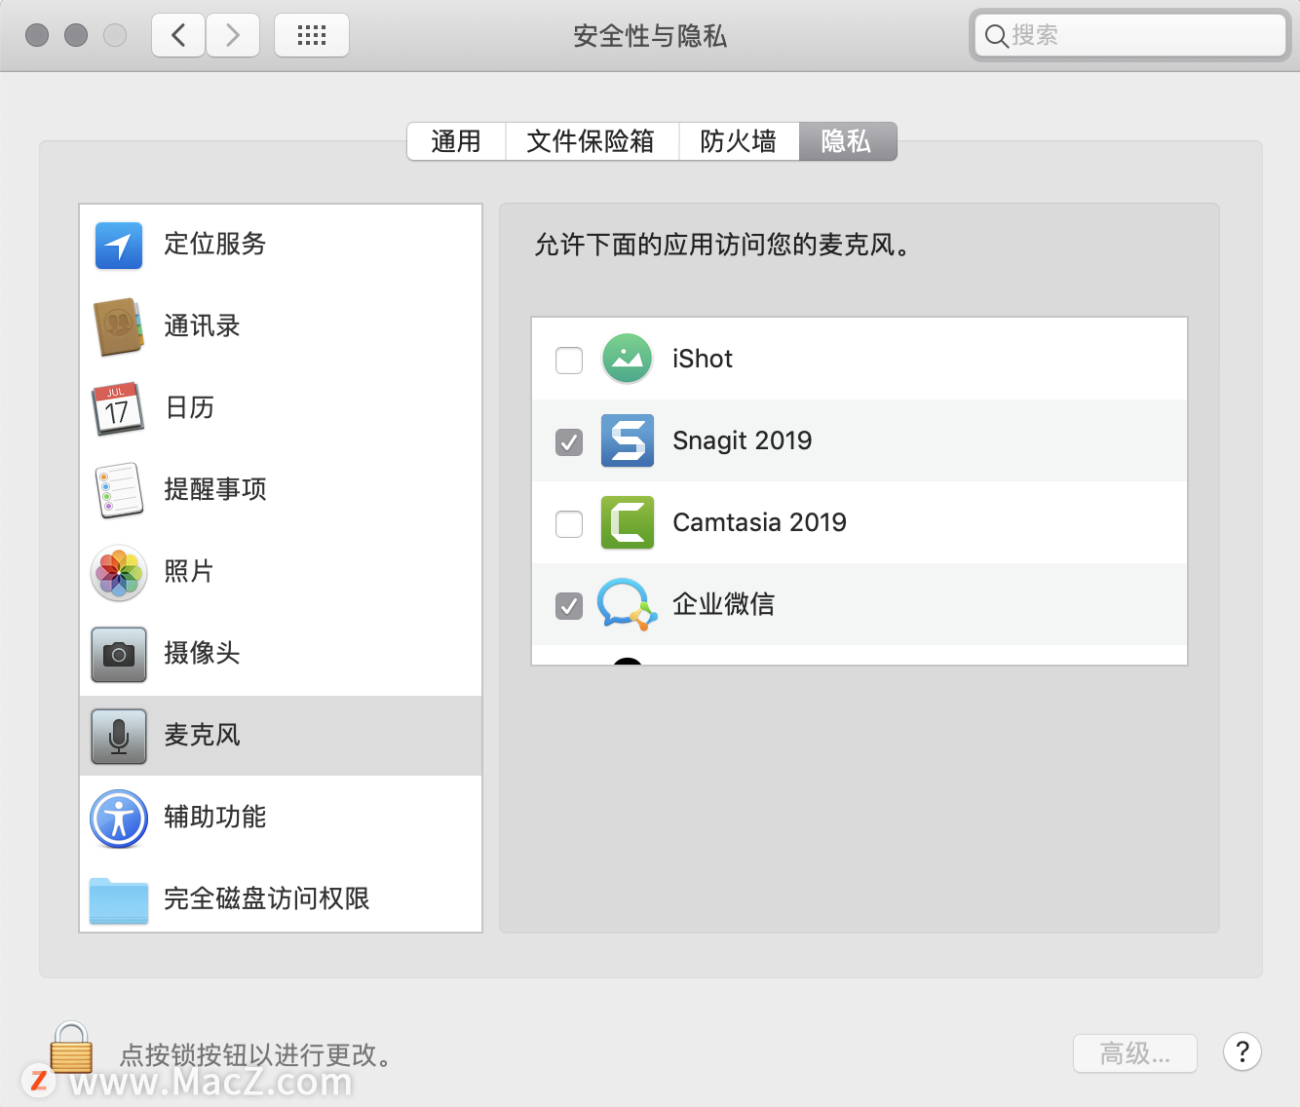Click the padlock icon to unlock changes
Screen dimensions: 1300x1107
point(71,1047)
